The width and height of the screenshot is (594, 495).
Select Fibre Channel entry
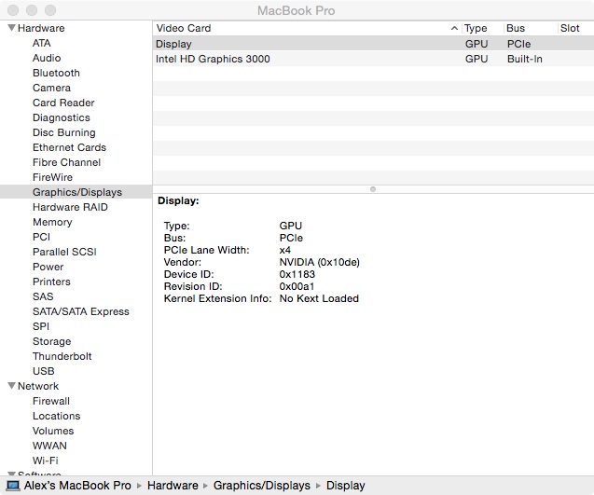[67, 162]
